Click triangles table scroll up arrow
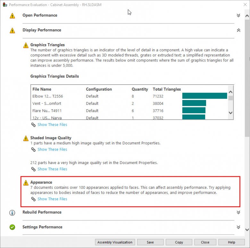Screen dimensions: 250x248 pos(230,92)
